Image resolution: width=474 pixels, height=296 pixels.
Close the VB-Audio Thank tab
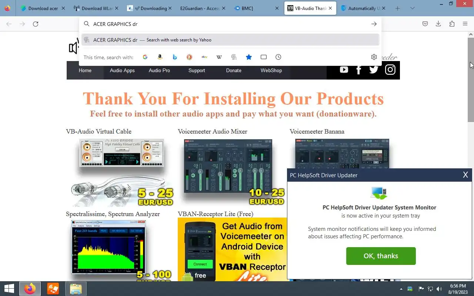point(330,8)
